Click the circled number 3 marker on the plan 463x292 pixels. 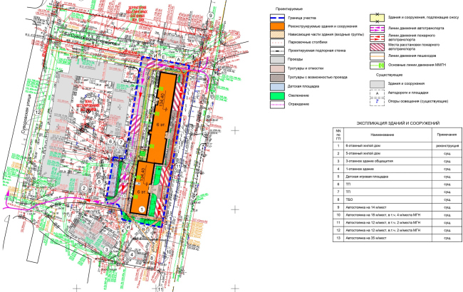(107, 250)
